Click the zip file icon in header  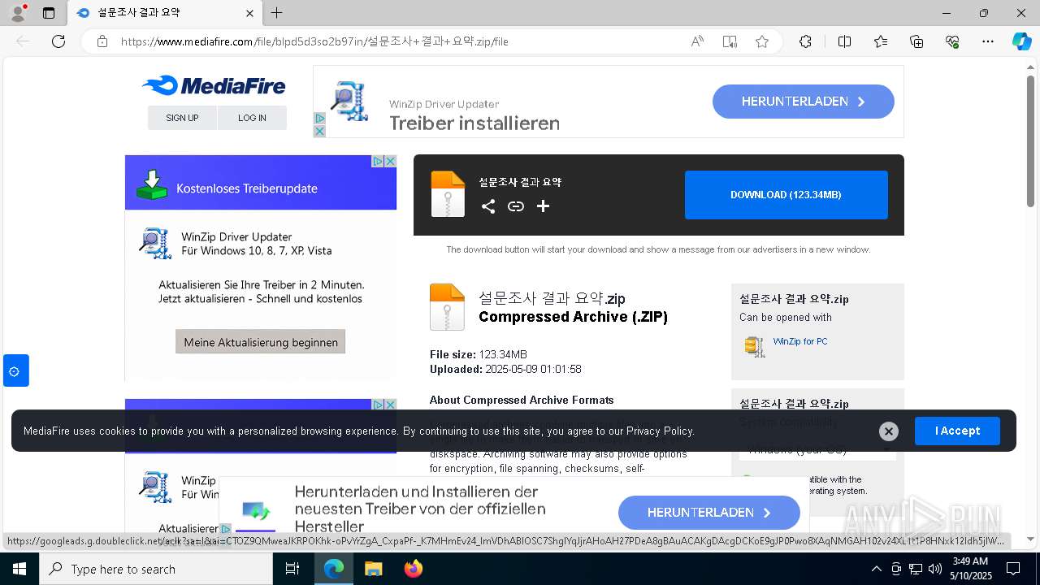click(448, 194)
